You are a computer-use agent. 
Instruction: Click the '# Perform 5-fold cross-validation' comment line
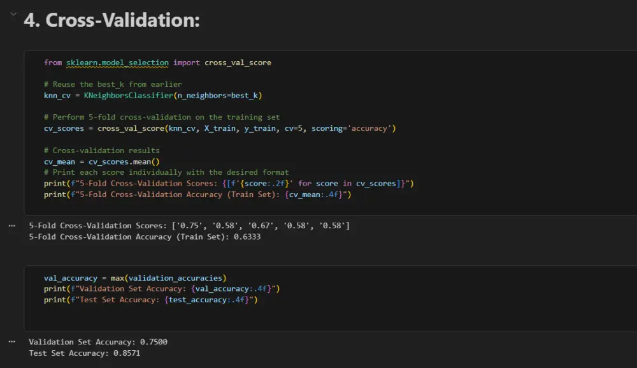point(162,117)
